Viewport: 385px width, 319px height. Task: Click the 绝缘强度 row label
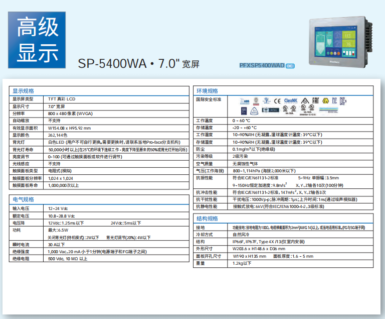tap(21, 252)
